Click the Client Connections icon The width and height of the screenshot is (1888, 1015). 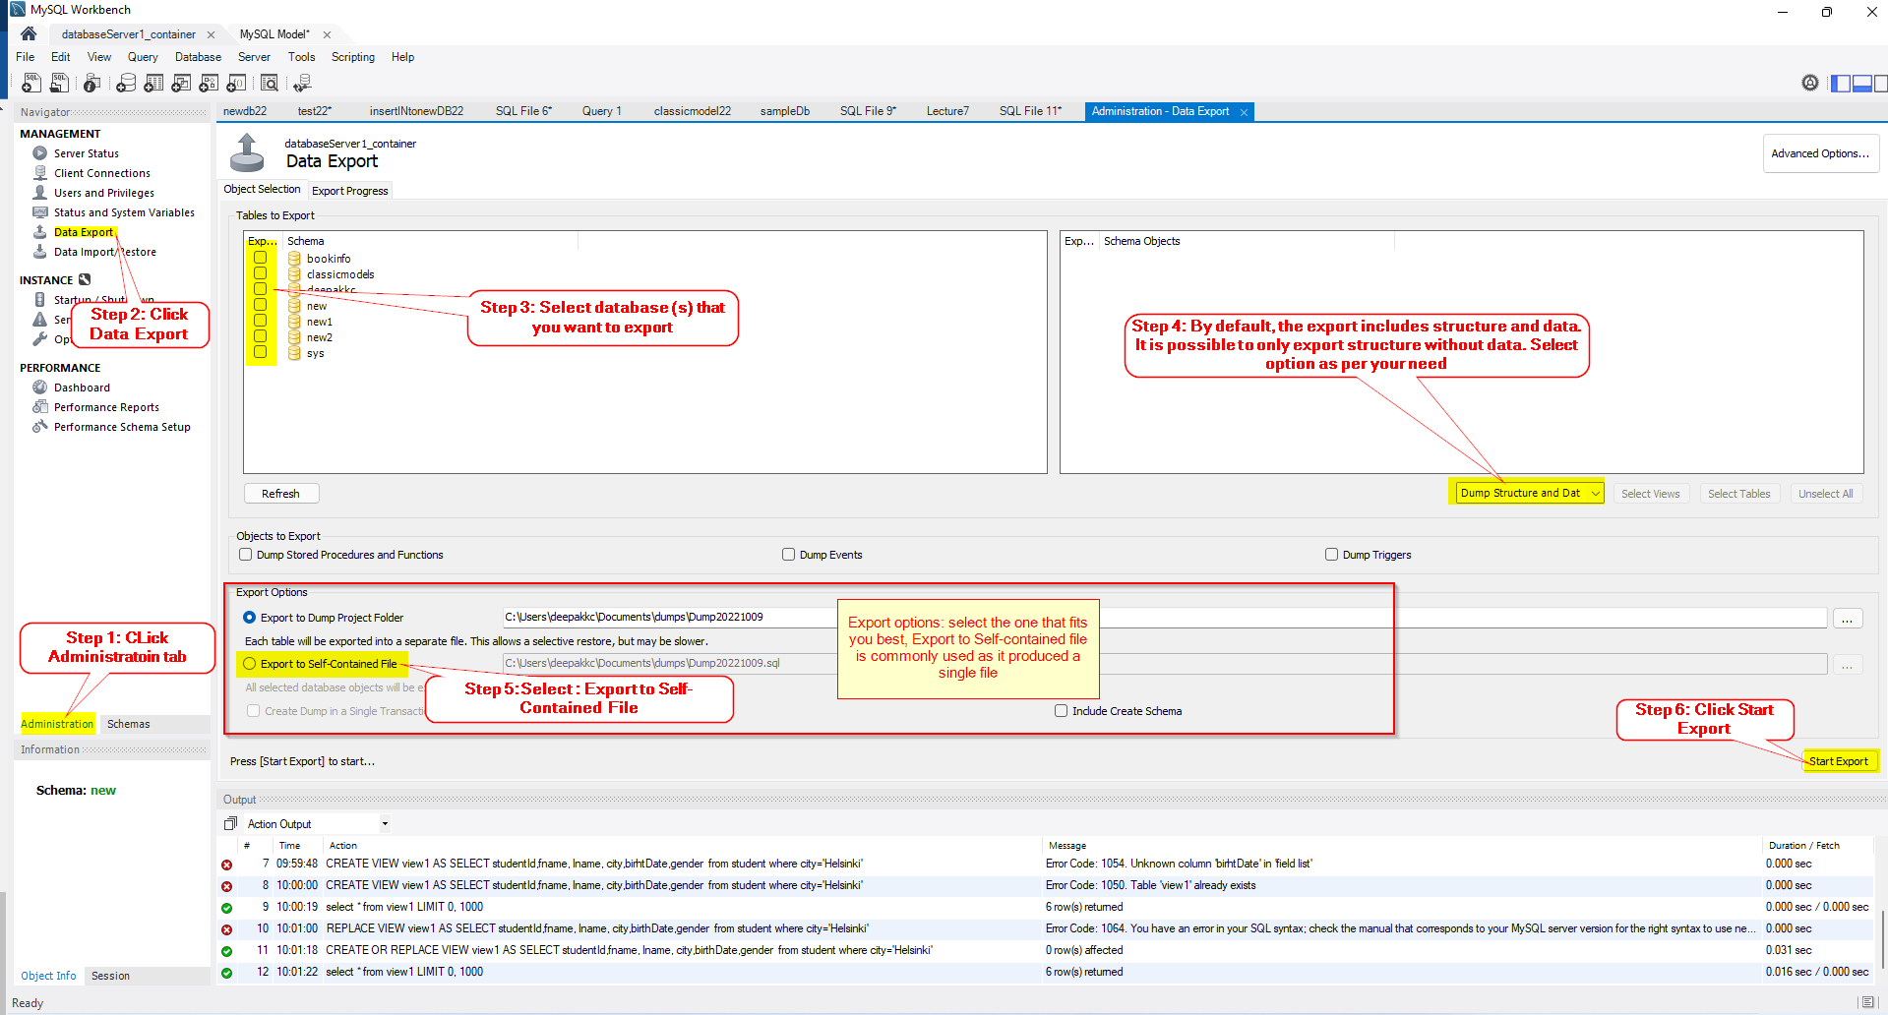click(x=40, y=173)
